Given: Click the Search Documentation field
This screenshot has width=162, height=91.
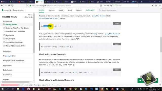Looking at the screenshot, I should pos(109,10).
